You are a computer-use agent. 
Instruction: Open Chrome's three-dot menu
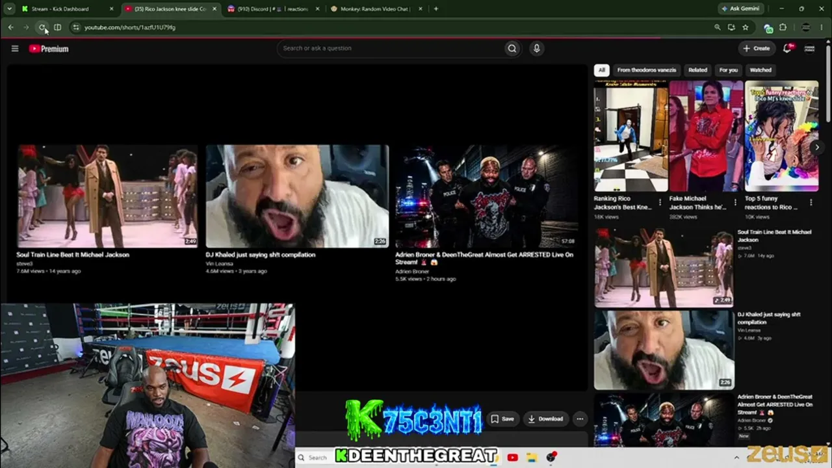822,27
